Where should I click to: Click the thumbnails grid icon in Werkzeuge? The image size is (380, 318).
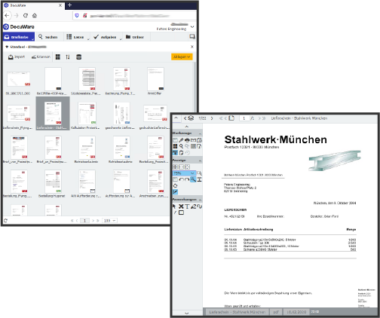pos(175,146)
